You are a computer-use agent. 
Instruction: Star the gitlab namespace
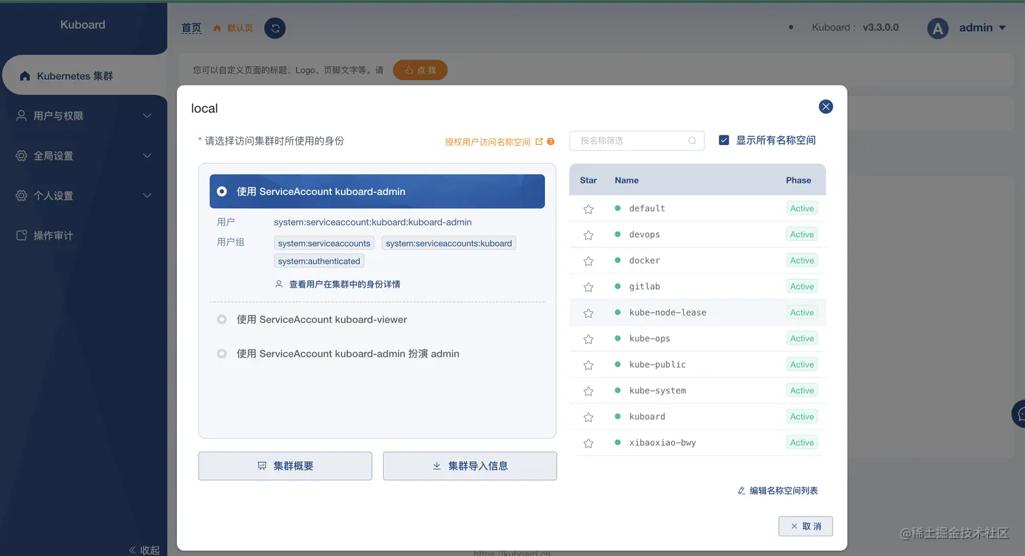click(588, 287)
